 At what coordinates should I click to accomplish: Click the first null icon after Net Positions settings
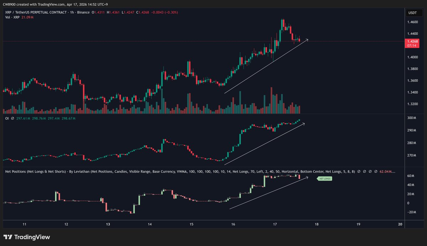[x=359, y=172]
